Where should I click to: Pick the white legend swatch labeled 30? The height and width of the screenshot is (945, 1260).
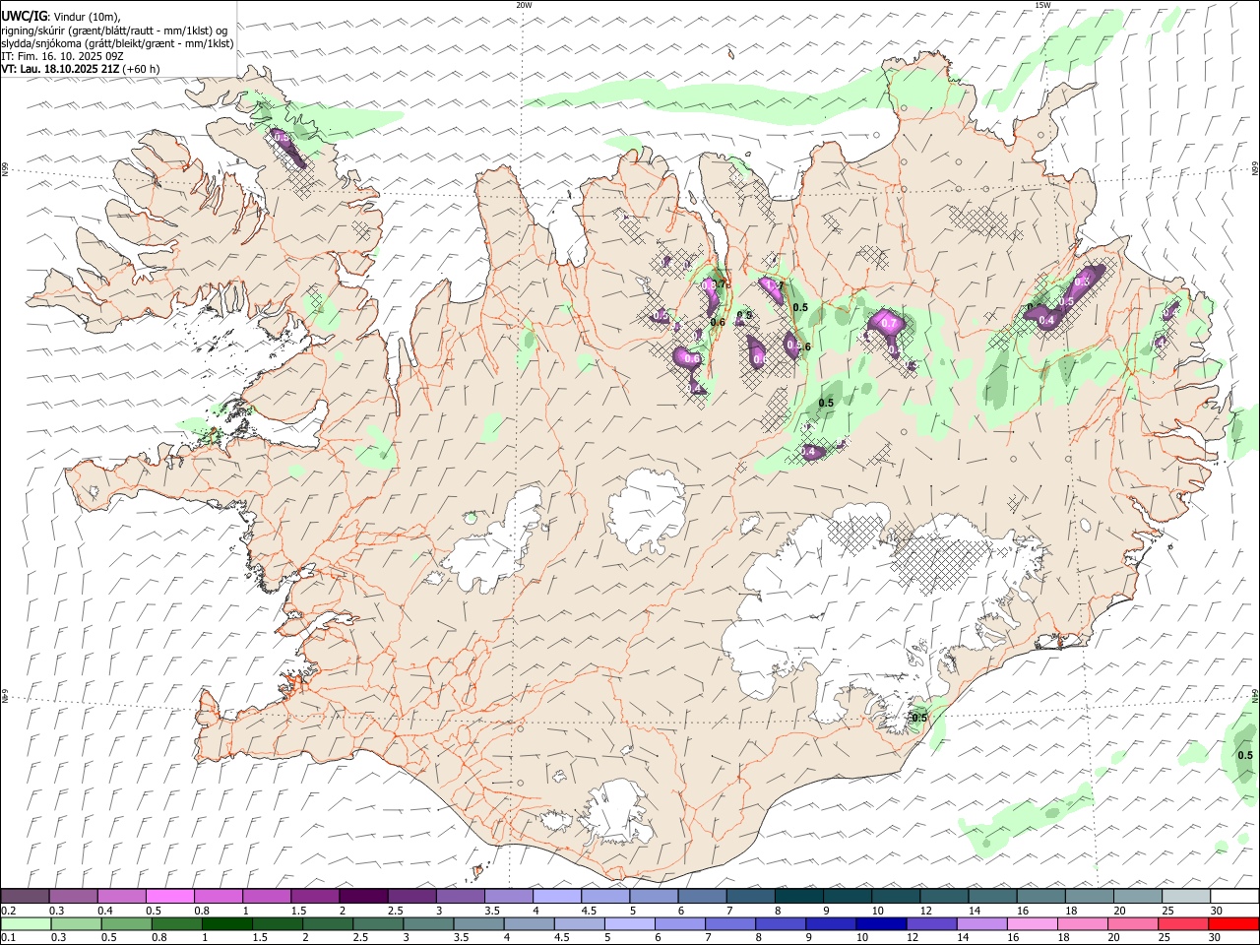tap(1234, 897)
